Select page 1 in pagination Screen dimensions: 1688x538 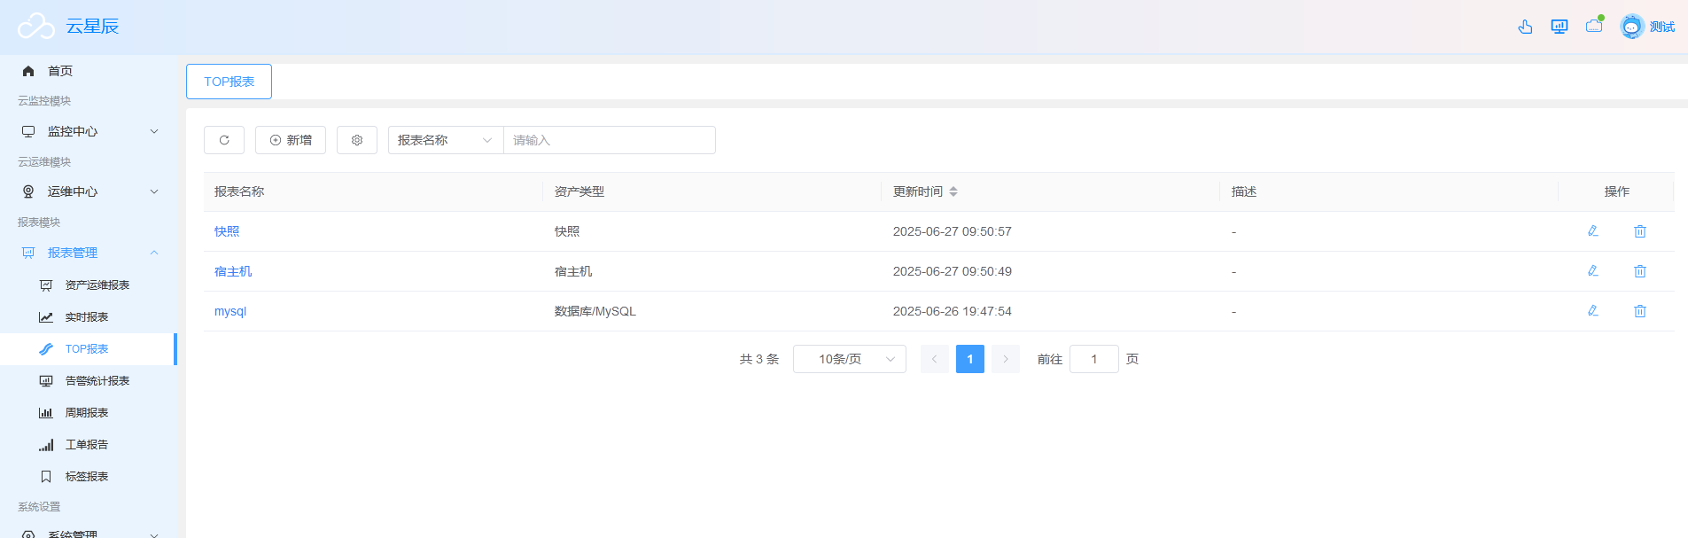point(970,359)
